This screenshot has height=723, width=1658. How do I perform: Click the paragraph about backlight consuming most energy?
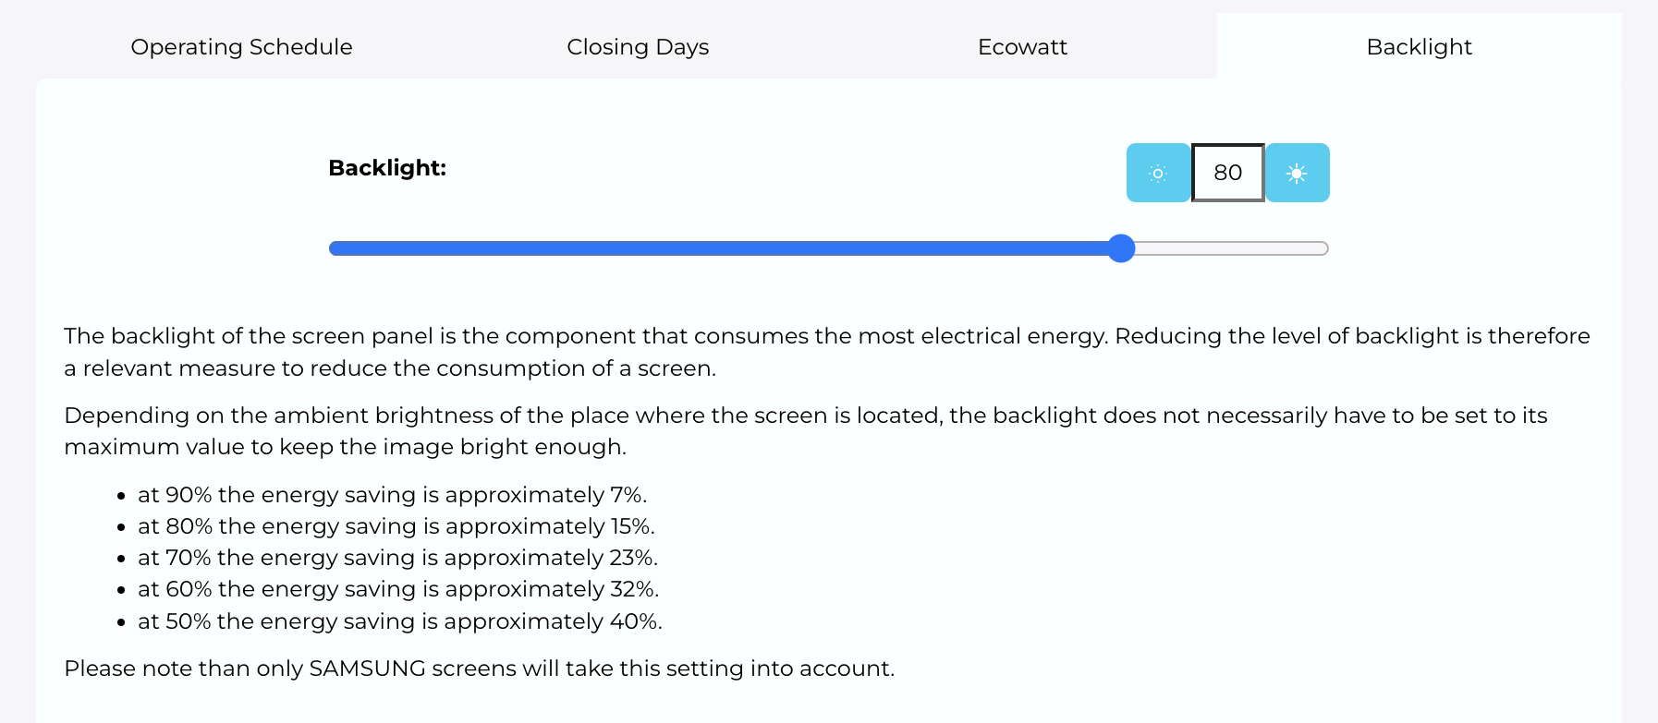tap(826, 352)
